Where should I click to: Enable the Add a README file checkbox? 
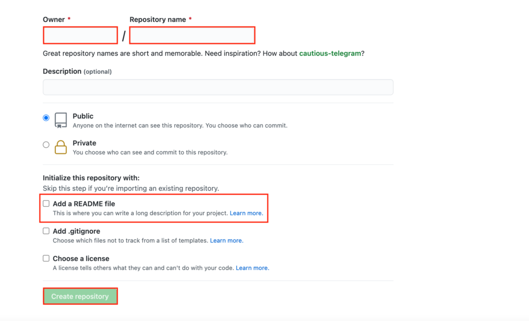click(x=46, y=204)
